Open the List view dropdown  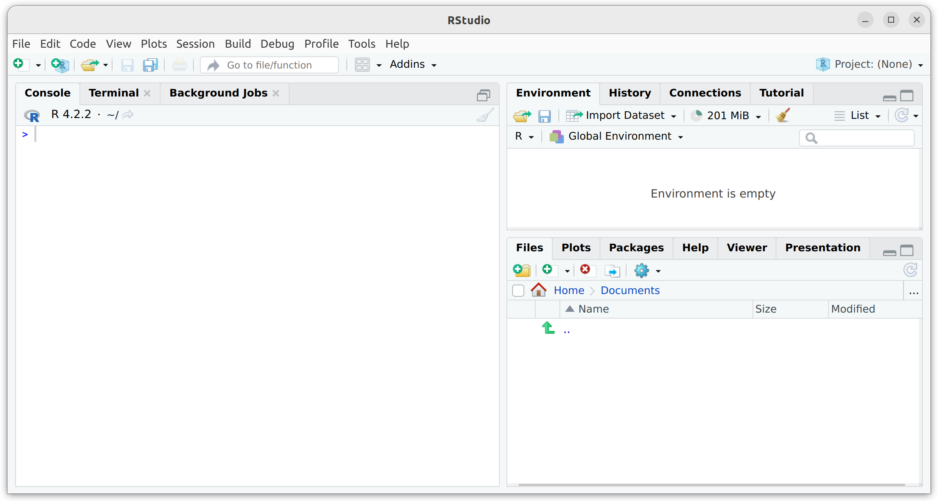click(x=857, y=115)
